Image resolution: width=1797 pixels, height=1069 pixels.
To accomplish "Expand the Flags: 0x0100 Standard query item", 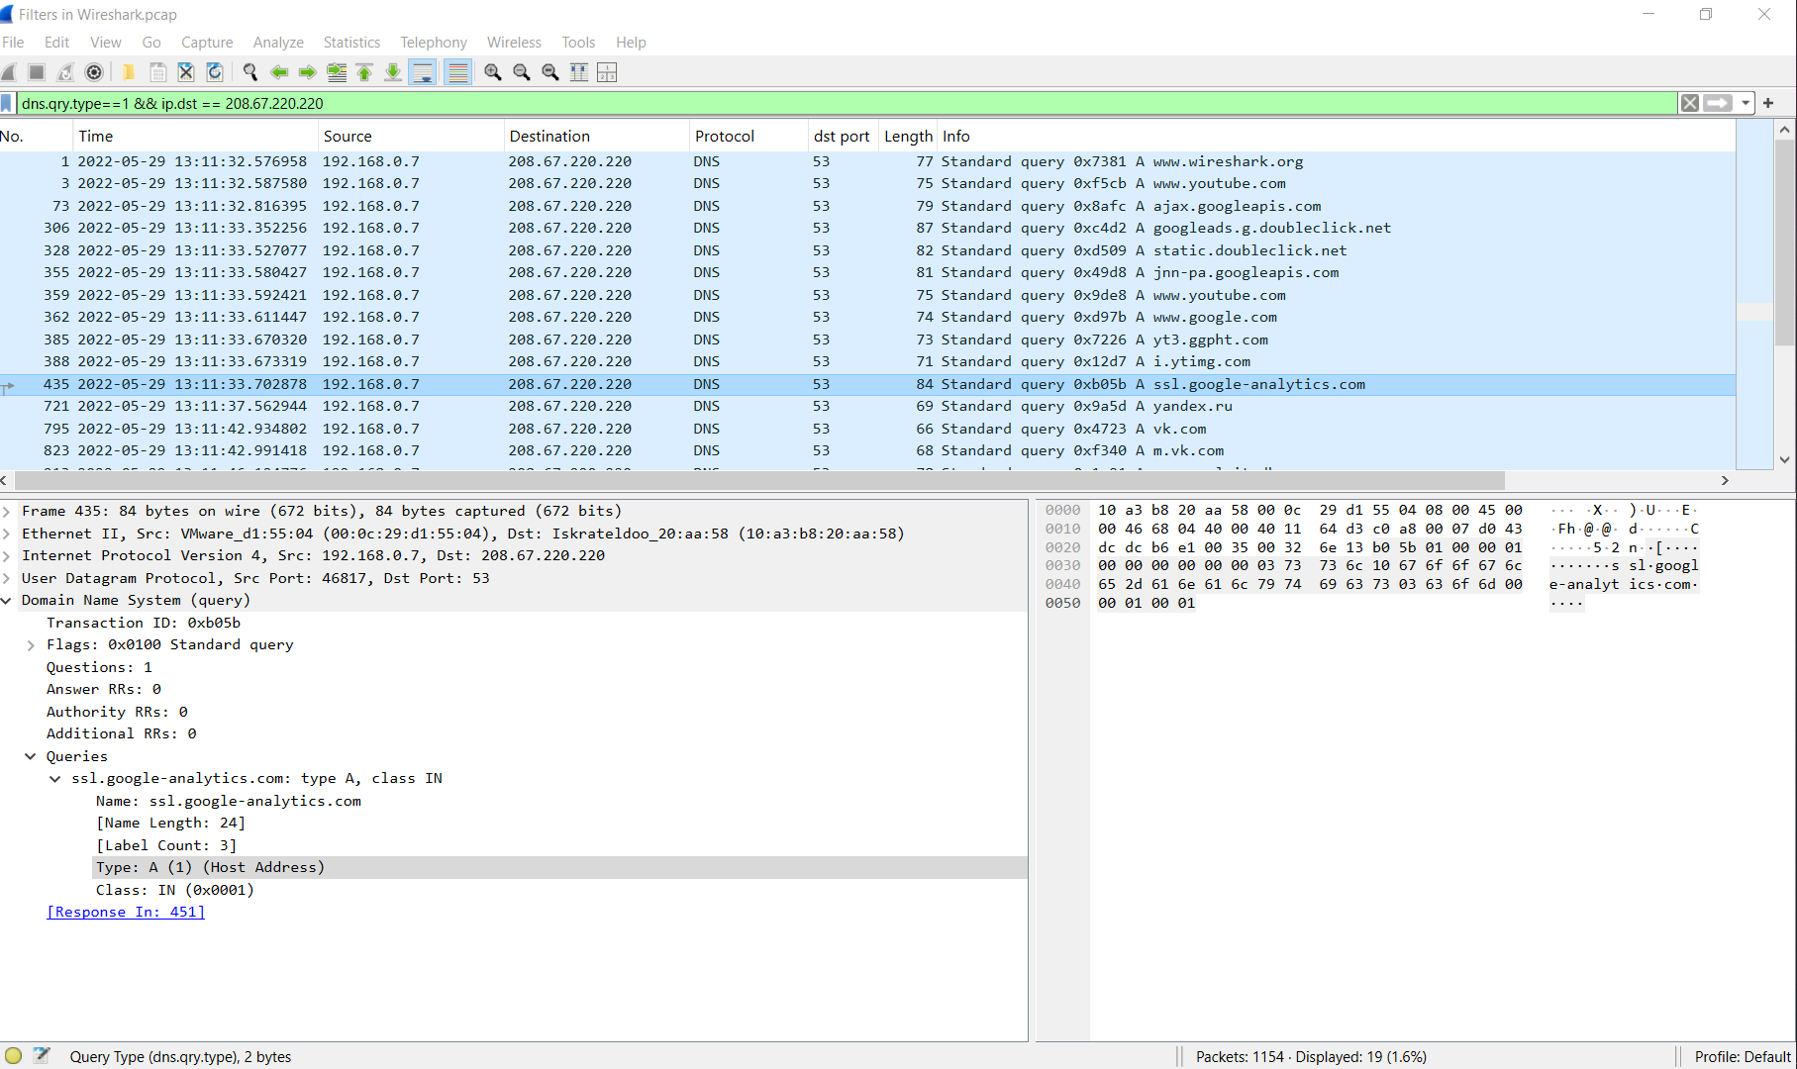I will click(31, 645).
